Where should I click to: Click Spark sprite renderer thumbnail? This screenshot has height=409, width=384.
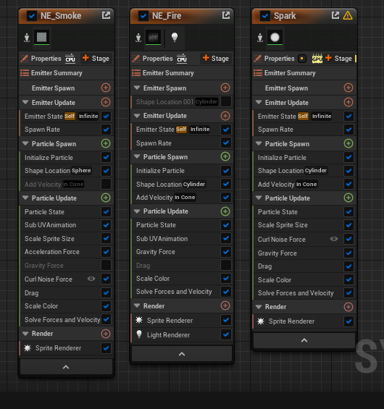tap(275, 38)
